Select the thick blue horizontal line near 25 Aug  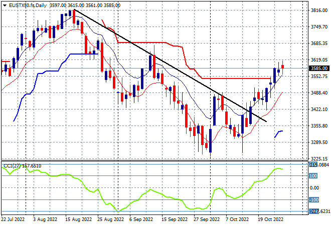(x=84, y=54)
